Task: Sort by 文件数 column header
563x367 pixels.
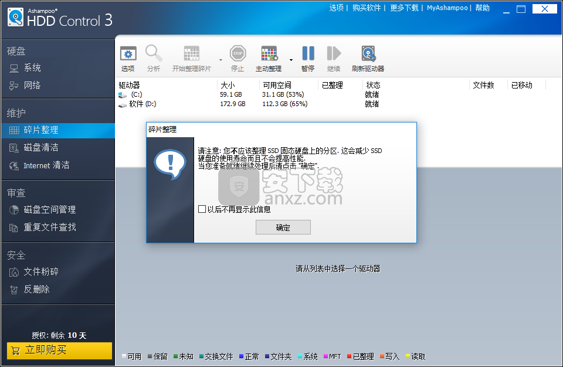Action: pos(489,85)
